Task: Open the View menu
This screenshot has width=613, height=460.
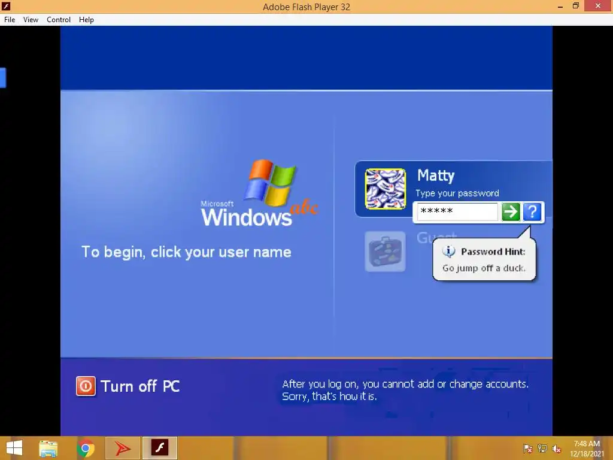Action: [31, 20]
